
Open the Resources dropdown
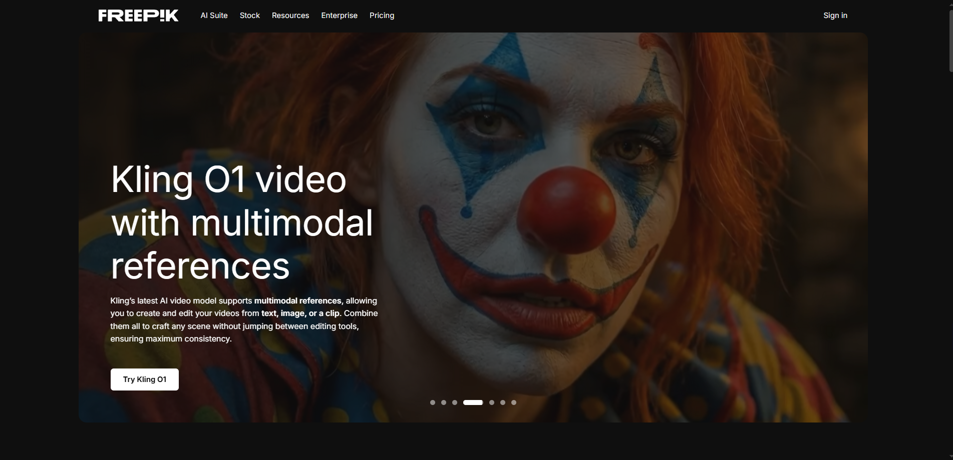pos(290,15)
